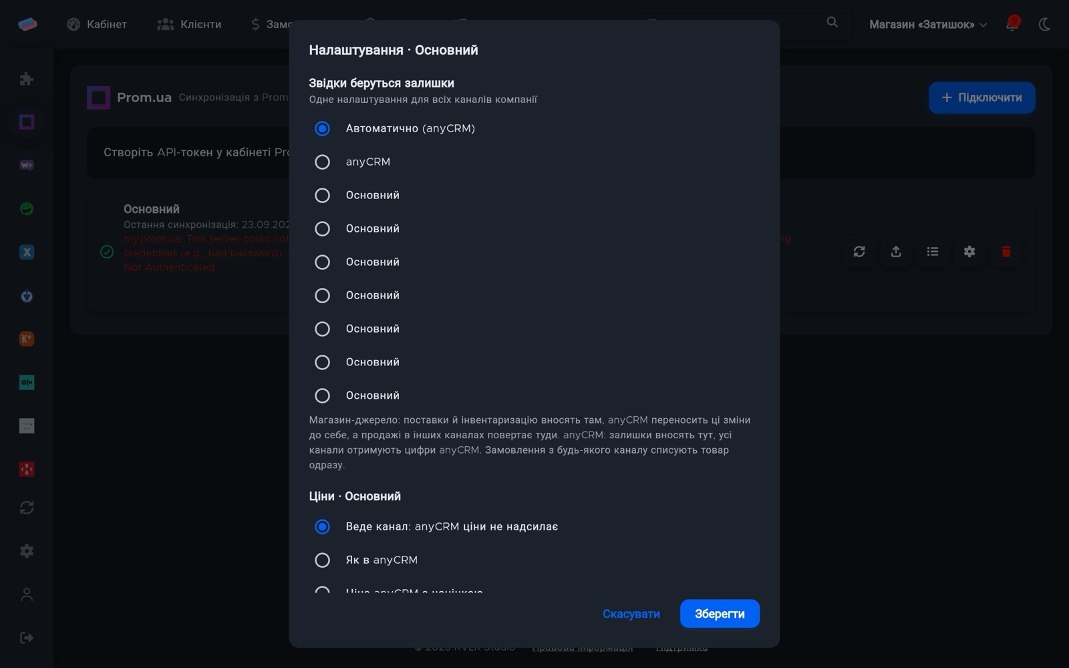
Task: Click the Скасувати button
Action: pyautogui.click(x=631, y=614)
